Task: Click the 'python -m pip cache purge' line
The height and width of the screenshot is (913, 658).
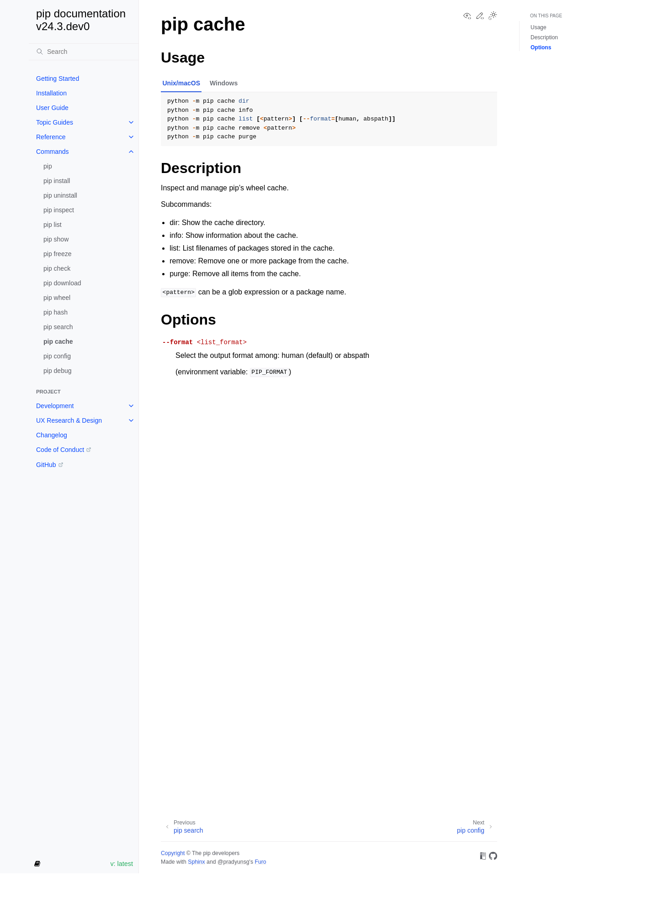Action: tap(212, 136)
